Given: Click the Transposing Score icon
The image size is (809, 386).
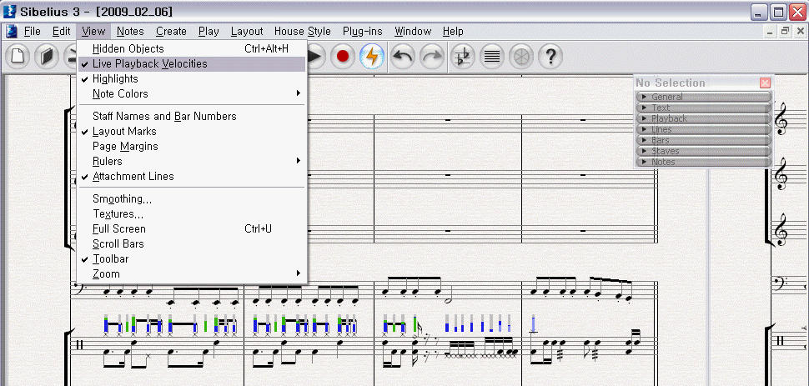Looking at the screenshot, I should click(462, 57).
